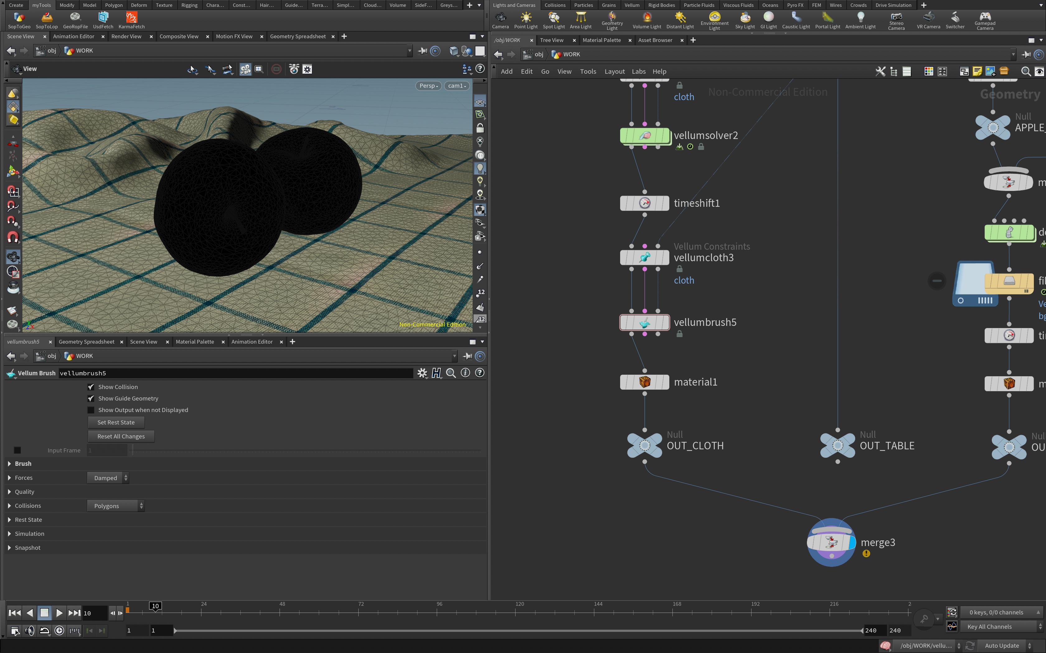Image resolution: width=1046 pixels, height=653 pixels.
Task: Create a Spot Light
Action: tap(554, 20)
